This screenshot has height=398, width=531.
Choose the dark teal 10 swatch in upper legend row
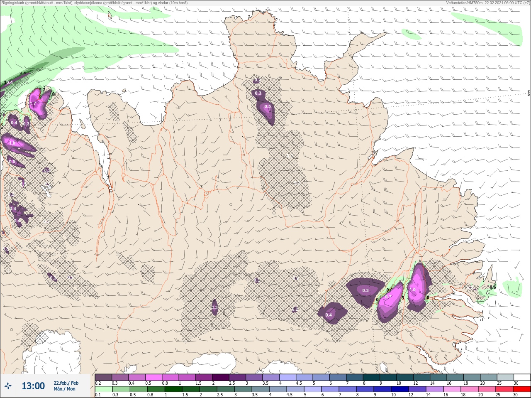point(405,377)
